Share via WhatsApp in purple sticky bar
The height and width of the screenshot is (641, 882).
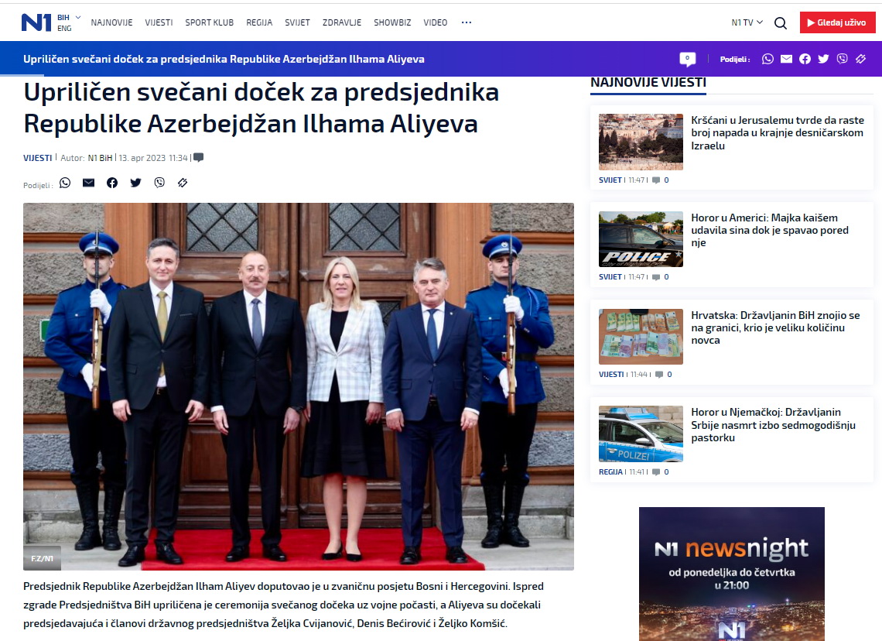[767, 59]
